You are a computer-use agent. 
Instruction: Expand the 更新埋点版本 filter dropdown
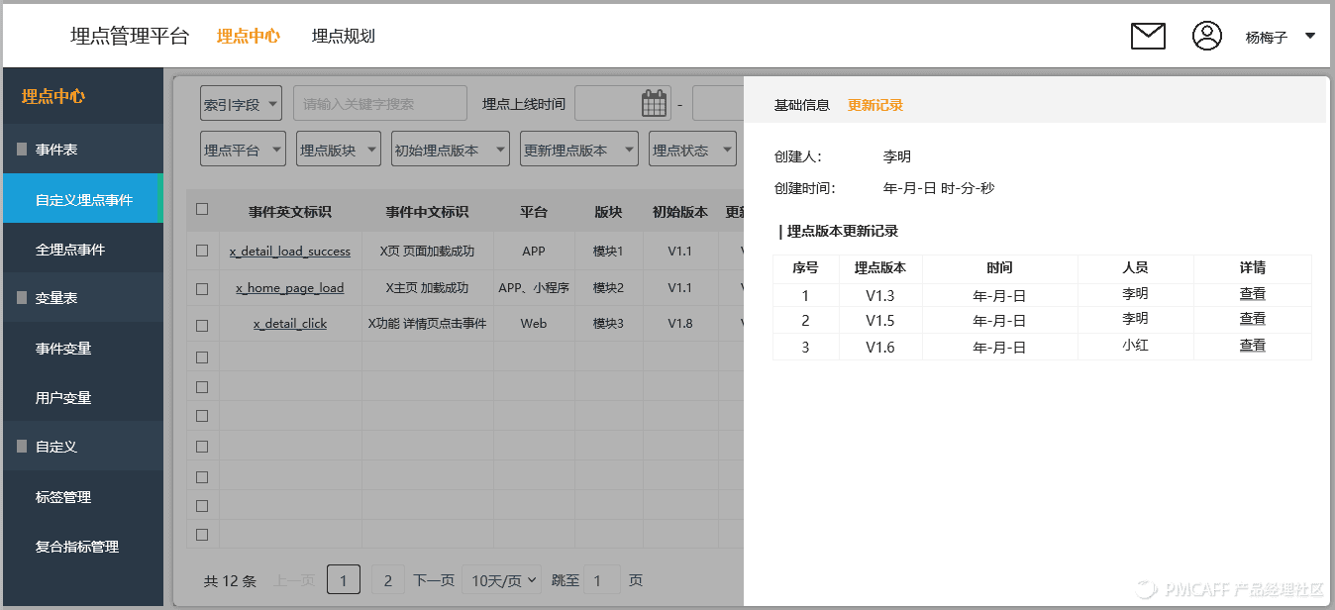point(579,150)
